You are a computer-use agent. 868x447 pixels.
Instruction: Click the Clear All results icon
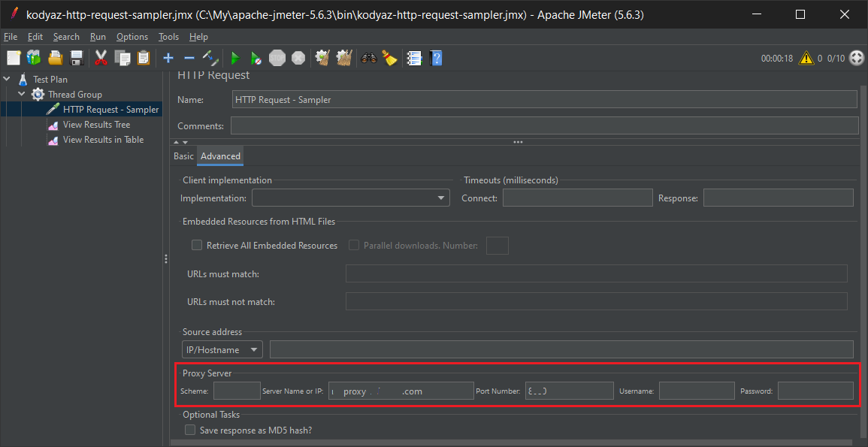[344, 58]
